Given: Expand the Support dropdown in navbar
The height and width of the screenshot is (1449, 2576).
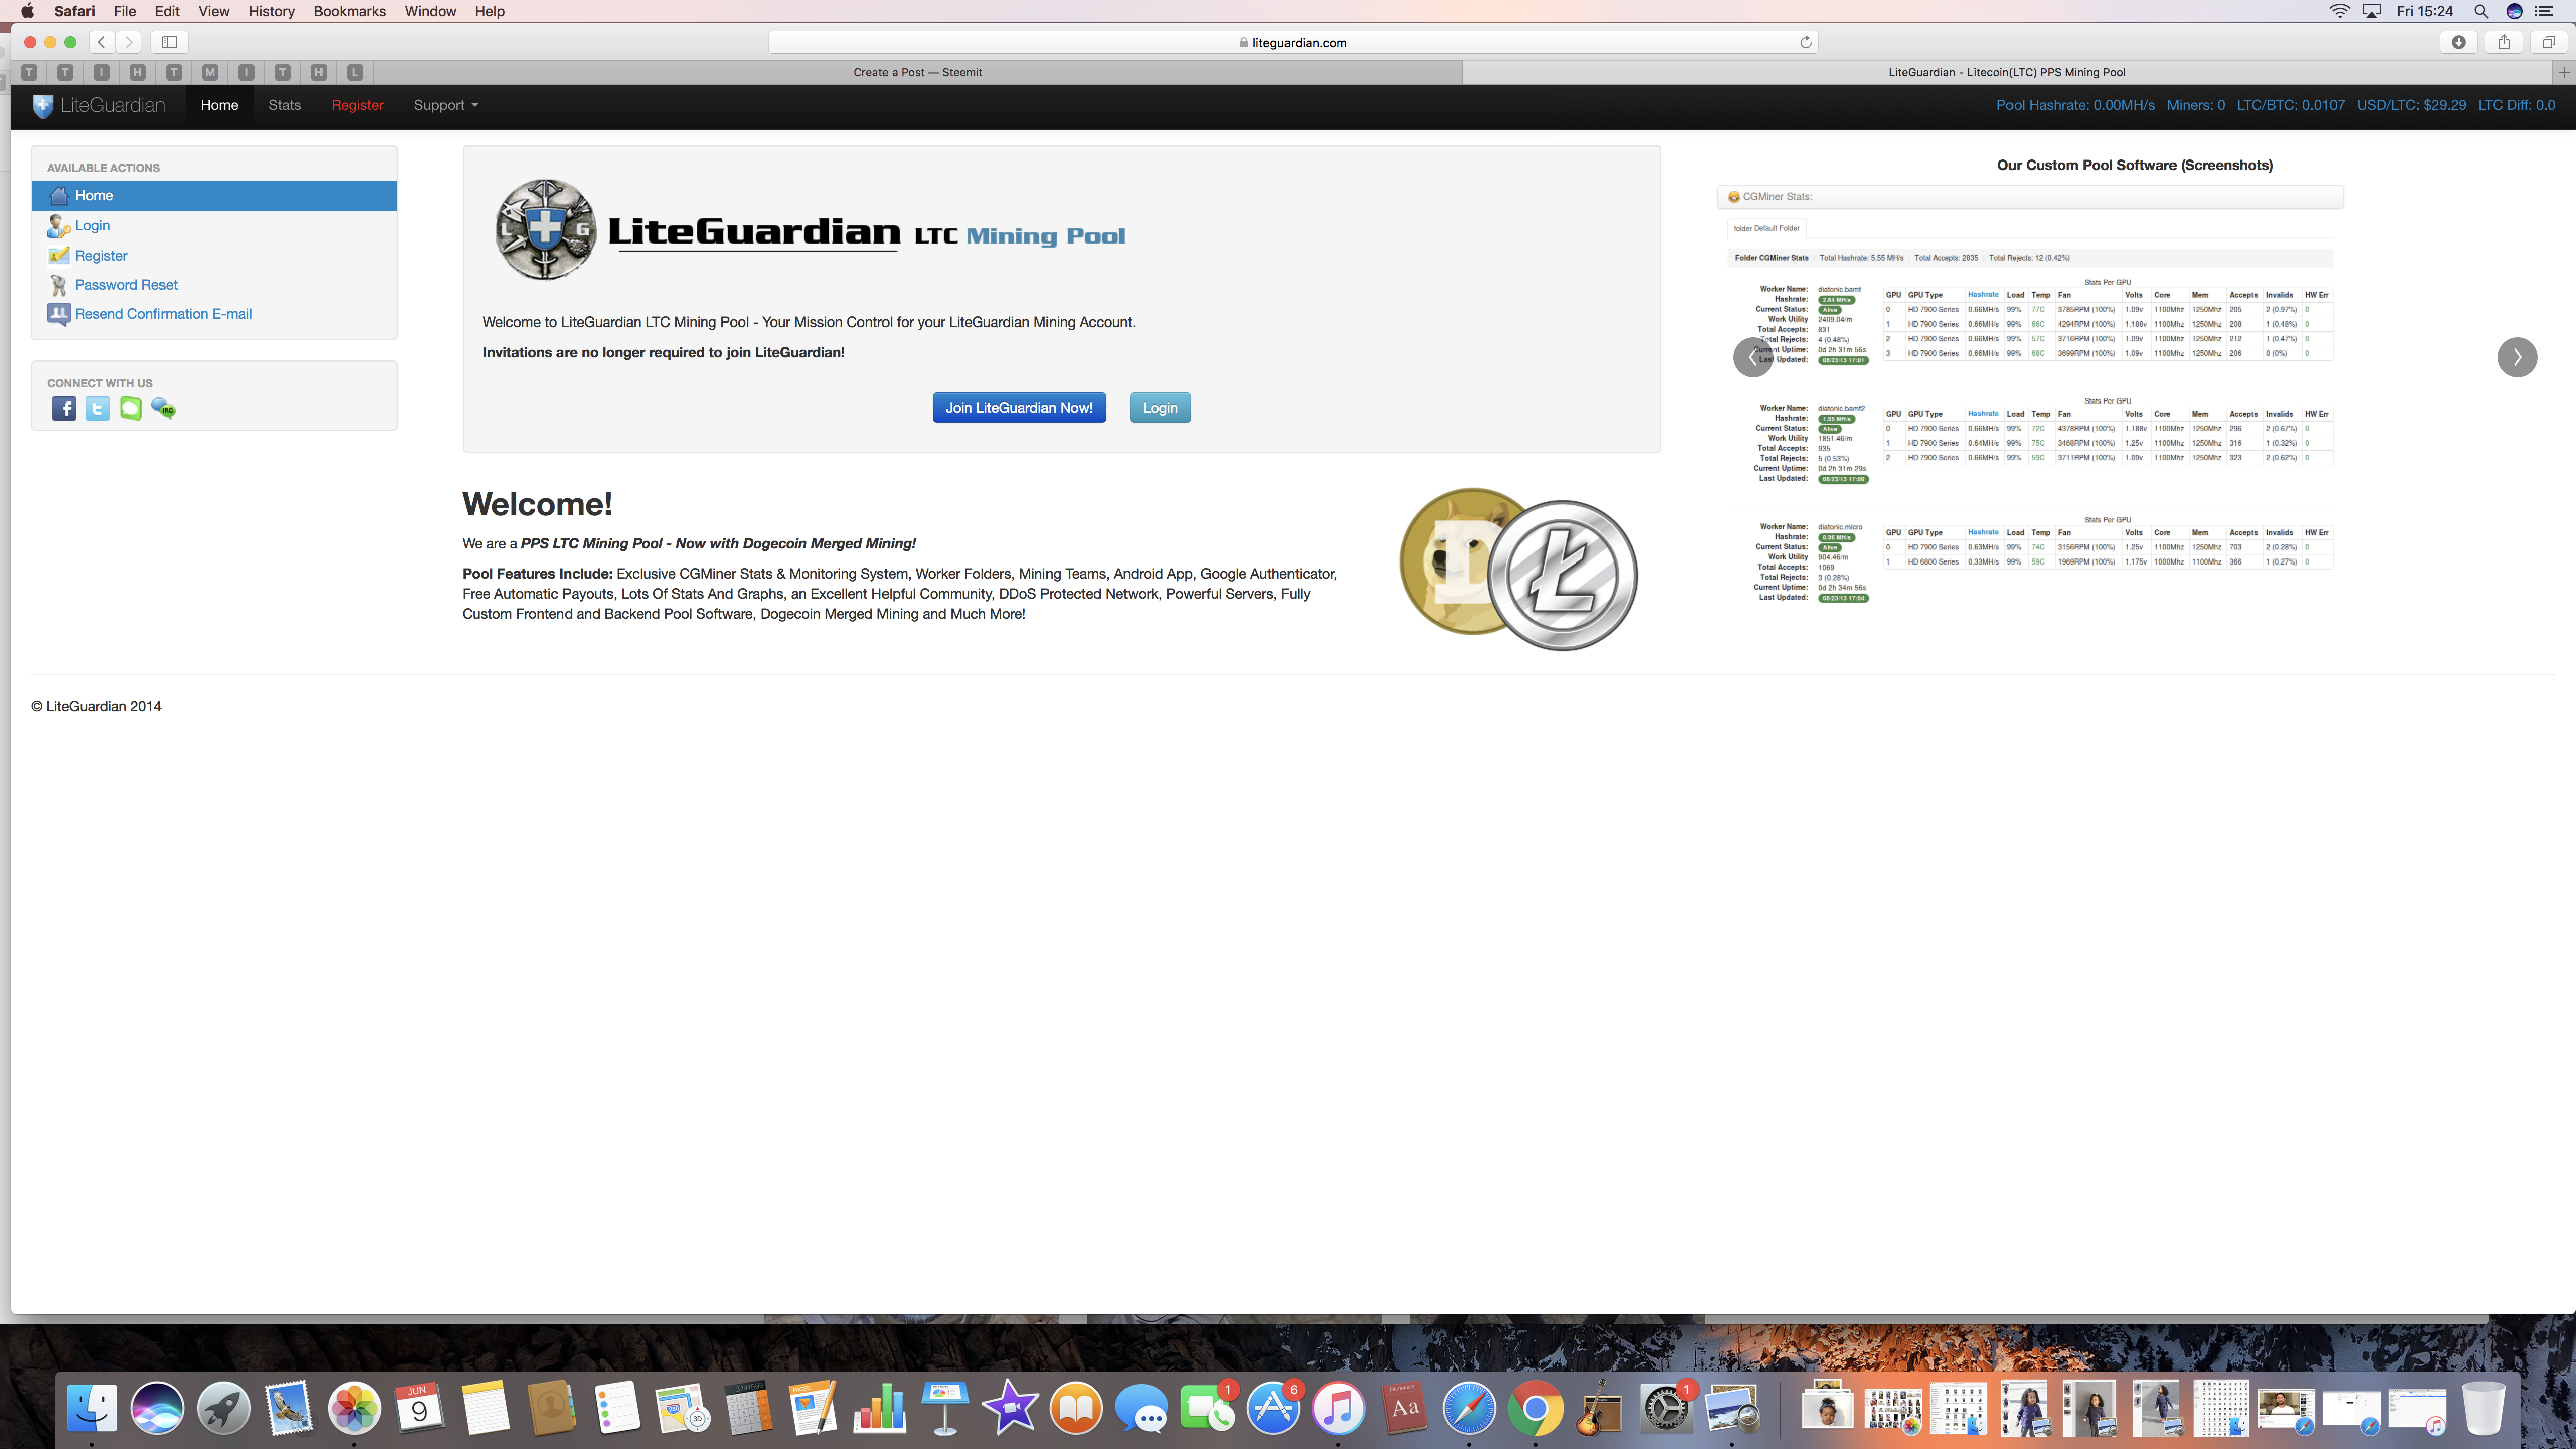Looking at the screenshot, I should [445, 105].
